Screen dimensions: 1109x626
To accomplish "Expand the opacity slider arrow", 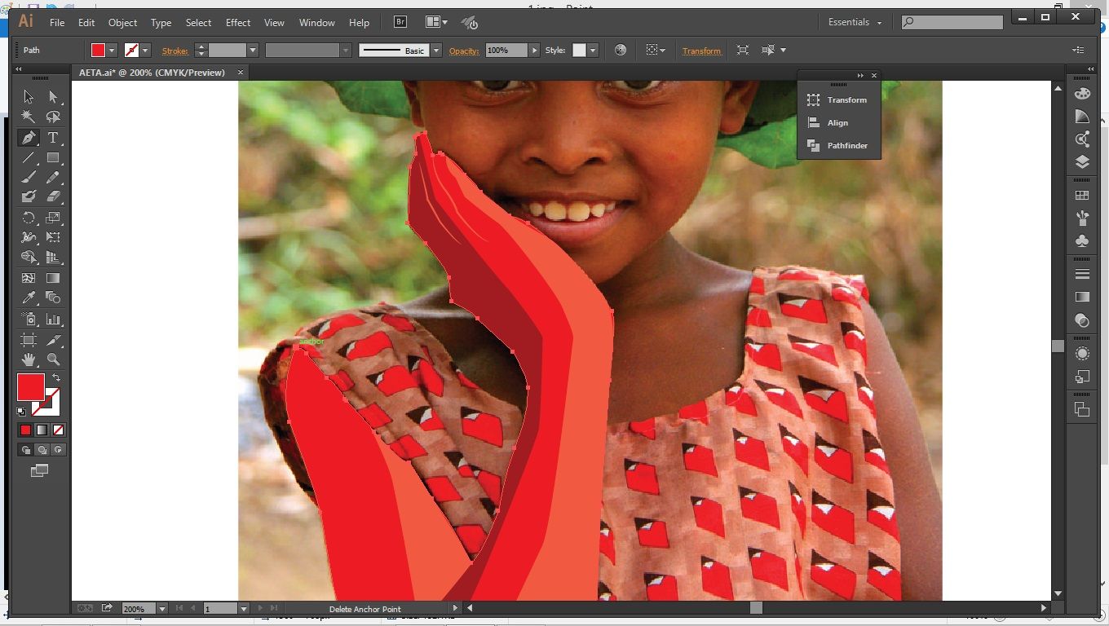I will 535,51.
